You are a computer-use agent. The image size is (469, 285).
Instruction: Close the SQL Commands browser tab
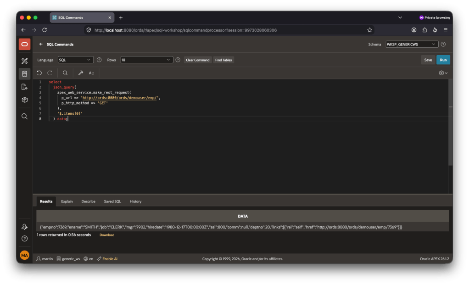[x=110, y=17]
